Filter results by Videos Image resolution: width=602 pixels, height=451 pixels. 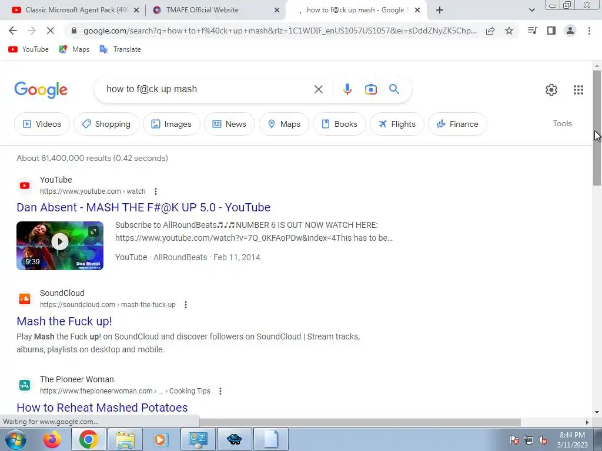pos(42,124)
